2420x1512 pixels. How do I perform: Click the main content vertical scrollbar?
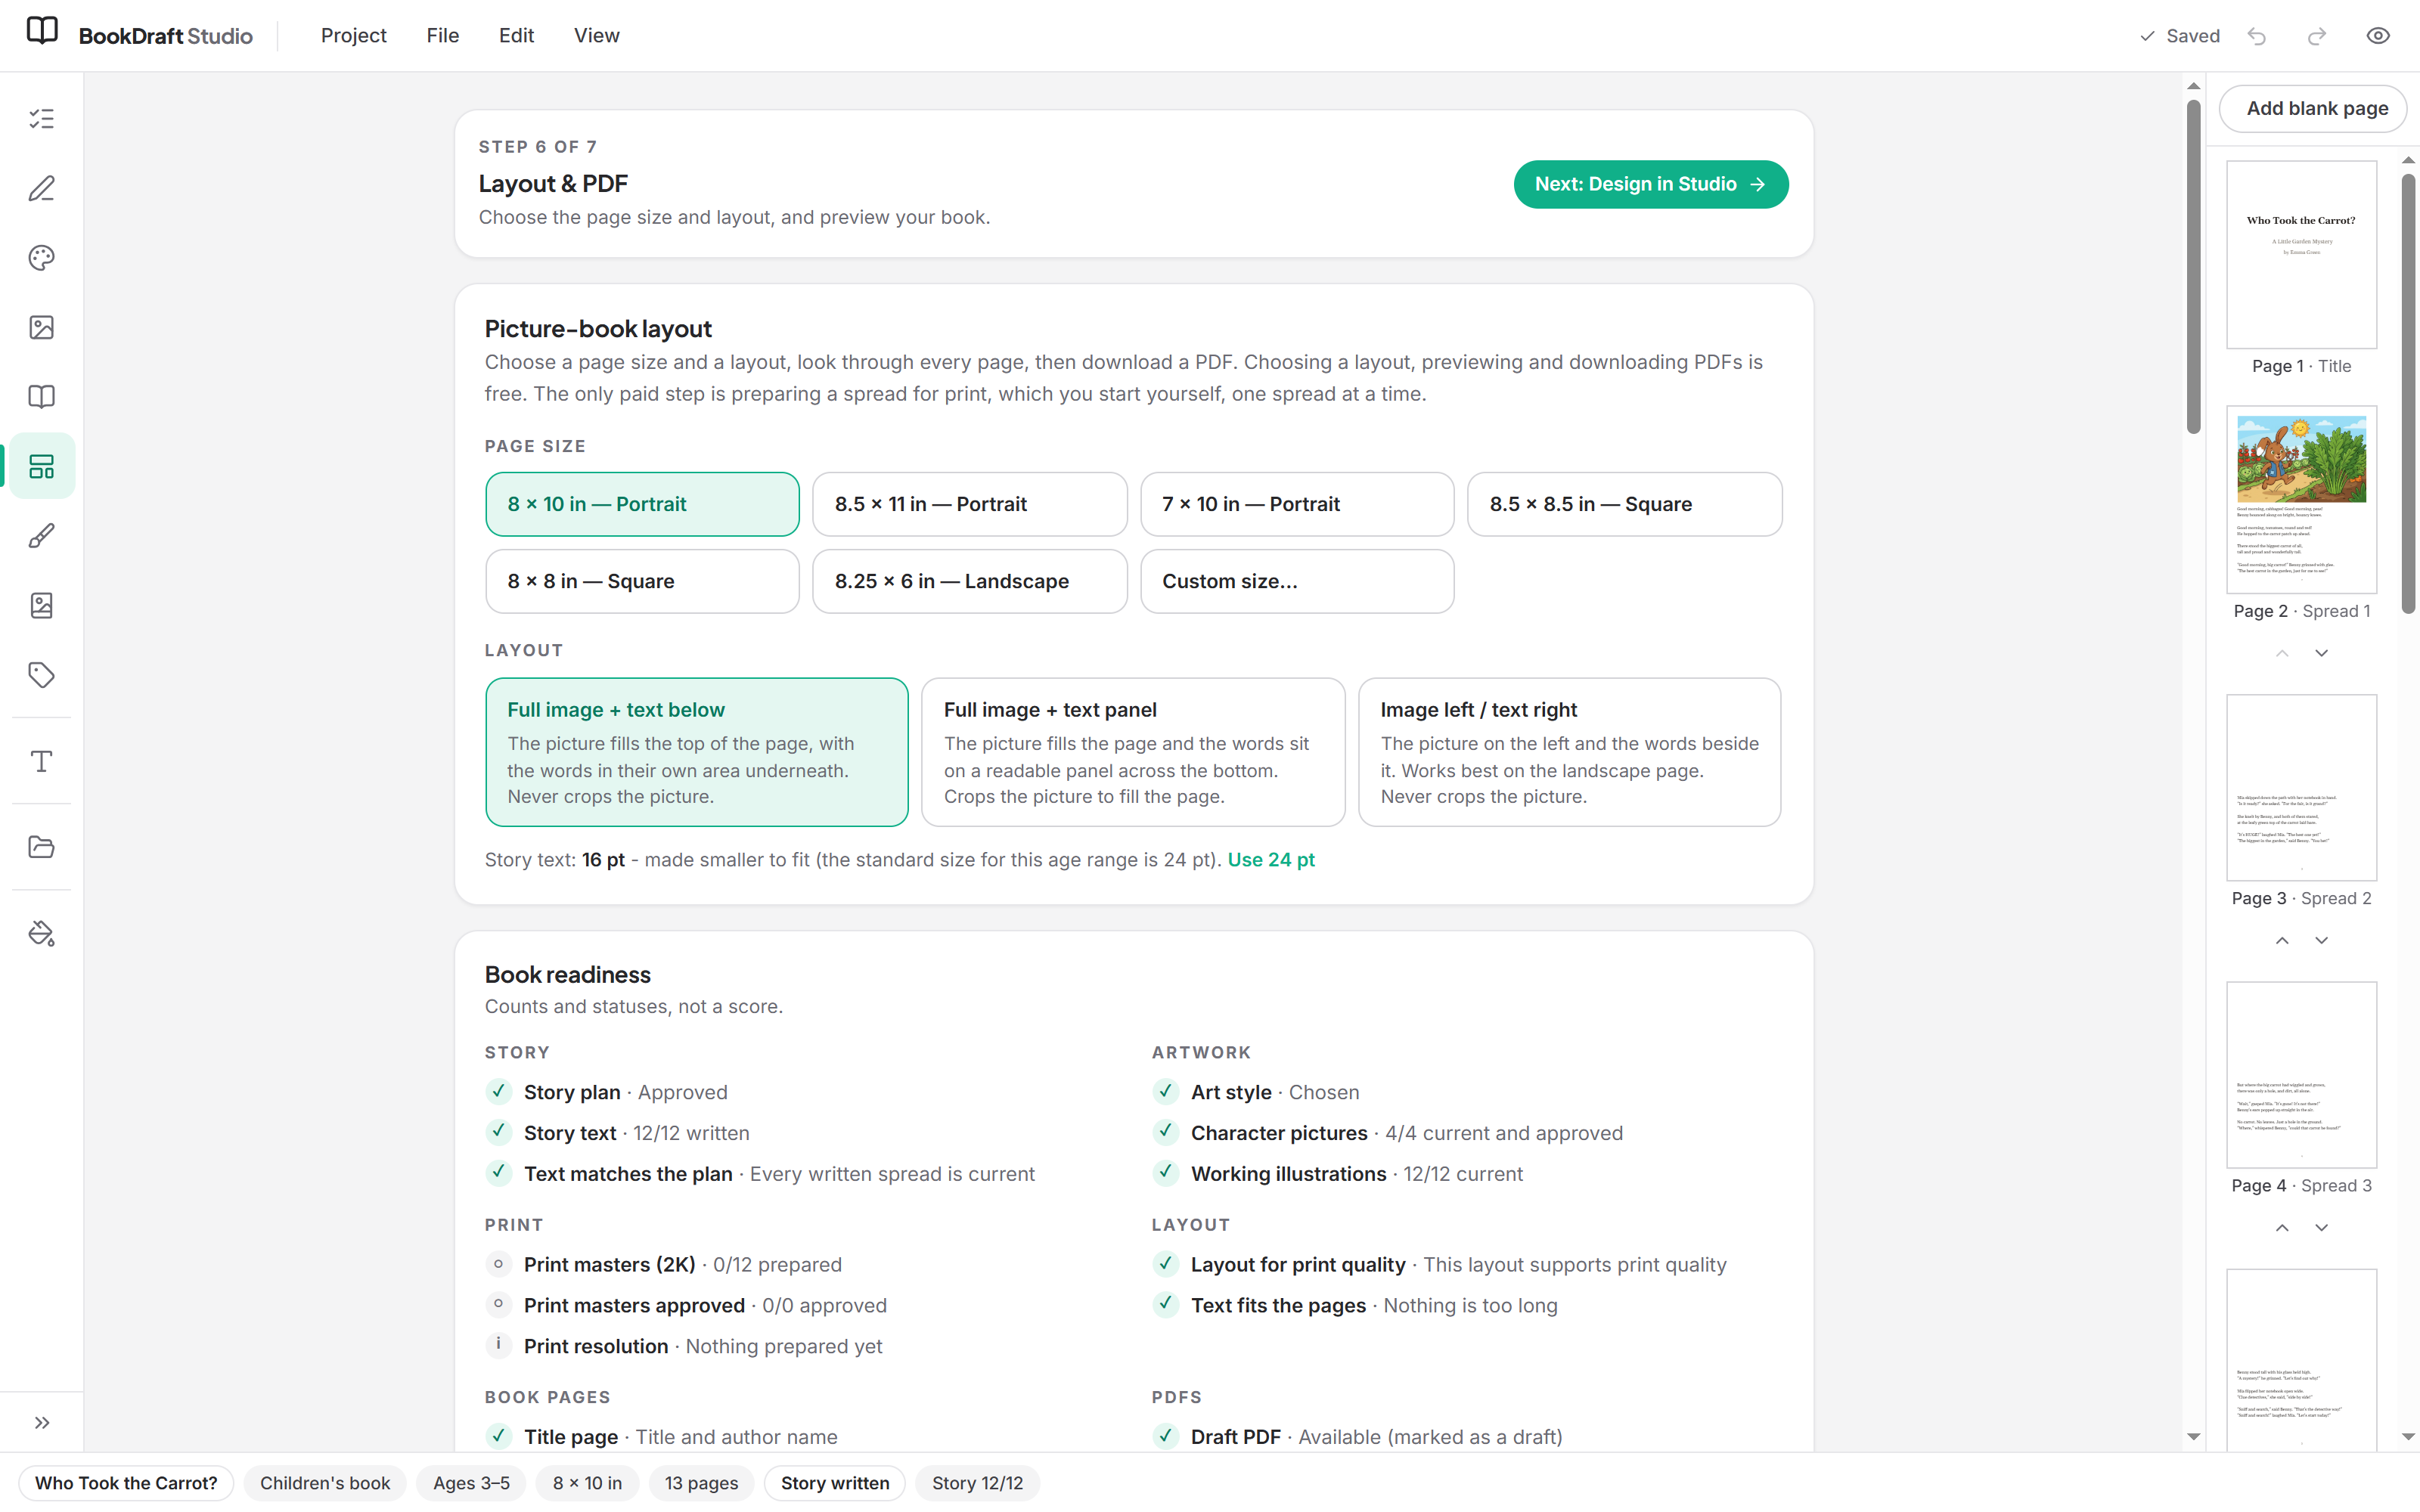(x=2193, y=267)
